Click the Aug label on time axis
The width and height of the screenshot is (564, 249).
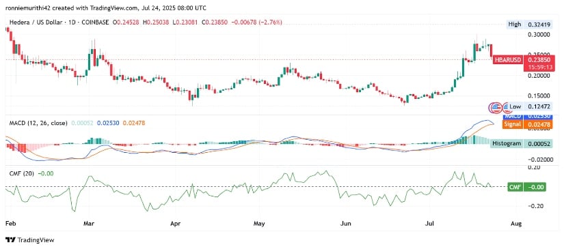tap(515, 224)
